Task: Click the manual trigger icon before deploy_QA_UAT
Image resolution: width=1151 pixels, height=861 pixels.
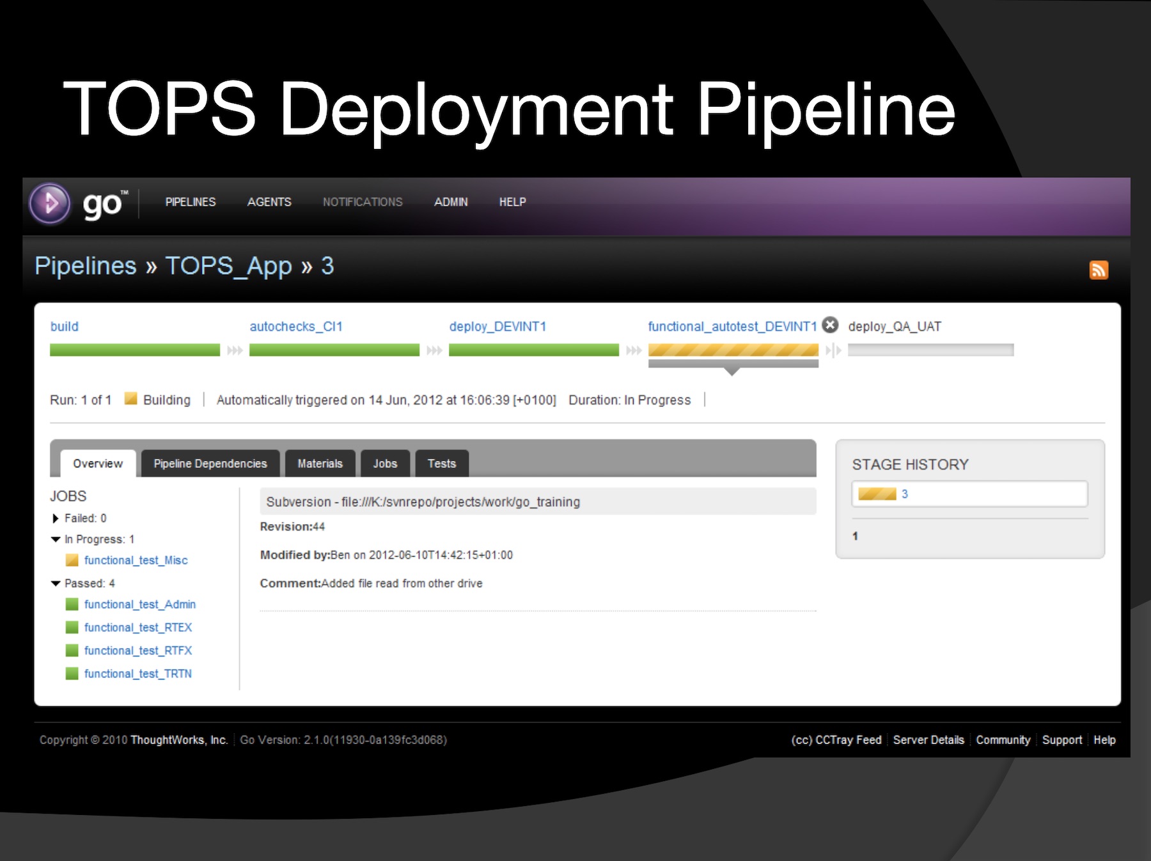Action: pyautogui.click(x=833, y=350)
